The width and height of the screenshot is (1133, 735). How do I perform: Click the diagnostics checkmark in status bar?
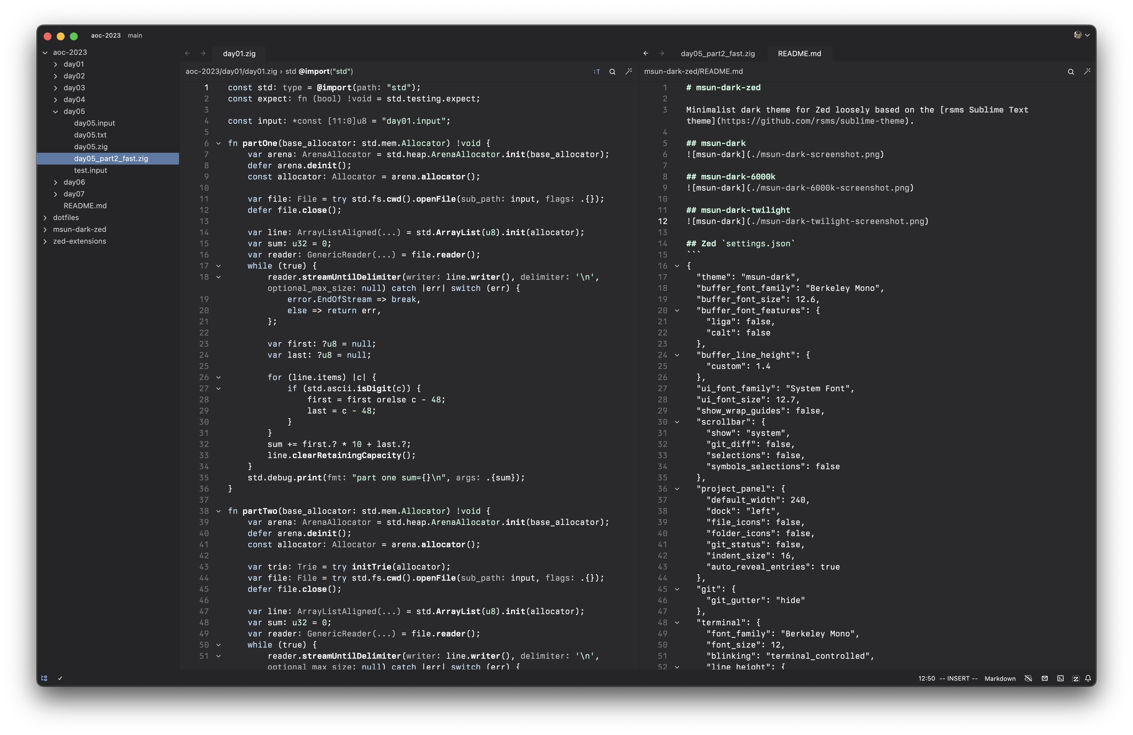60,678
